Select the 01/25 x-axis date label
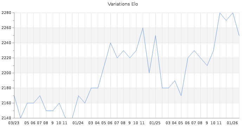Screen dimensions: 246x140 click(x=155, y=123)
